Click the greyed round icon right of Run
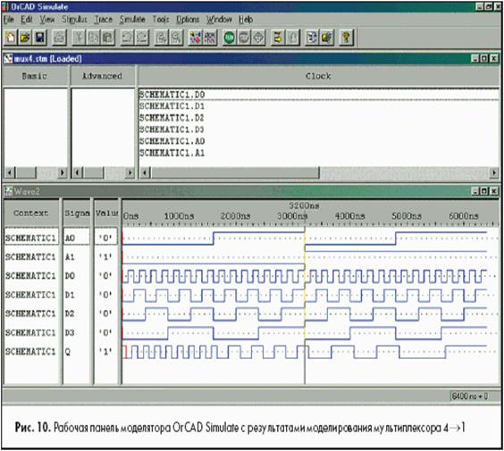The height and width of the screenshot is (451, 504). coord(244,38)
